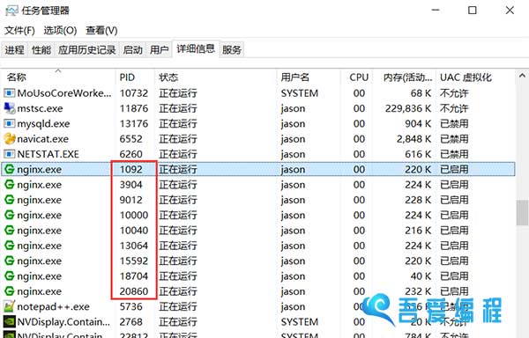Select the NETSTAT.EXE process name
Viewport: 529px width, 338px height.
48,154
